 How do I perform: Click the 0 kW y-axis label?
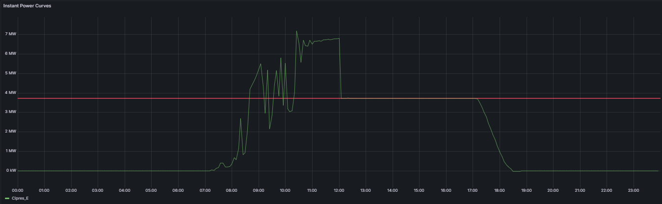(11, 171)
